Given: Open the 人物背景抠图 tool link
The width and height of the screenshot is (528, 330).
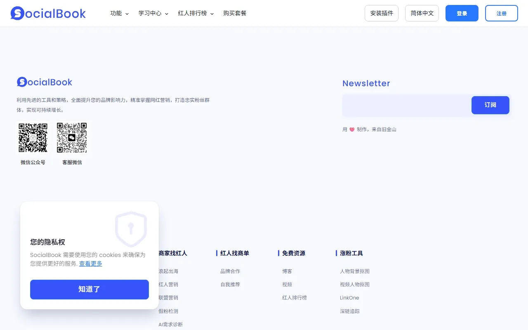Looking at the screenshot, I should tap(355, 271).
